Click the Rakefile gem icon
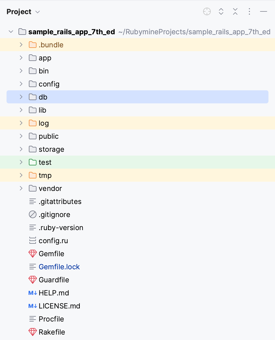 [32, 332]
